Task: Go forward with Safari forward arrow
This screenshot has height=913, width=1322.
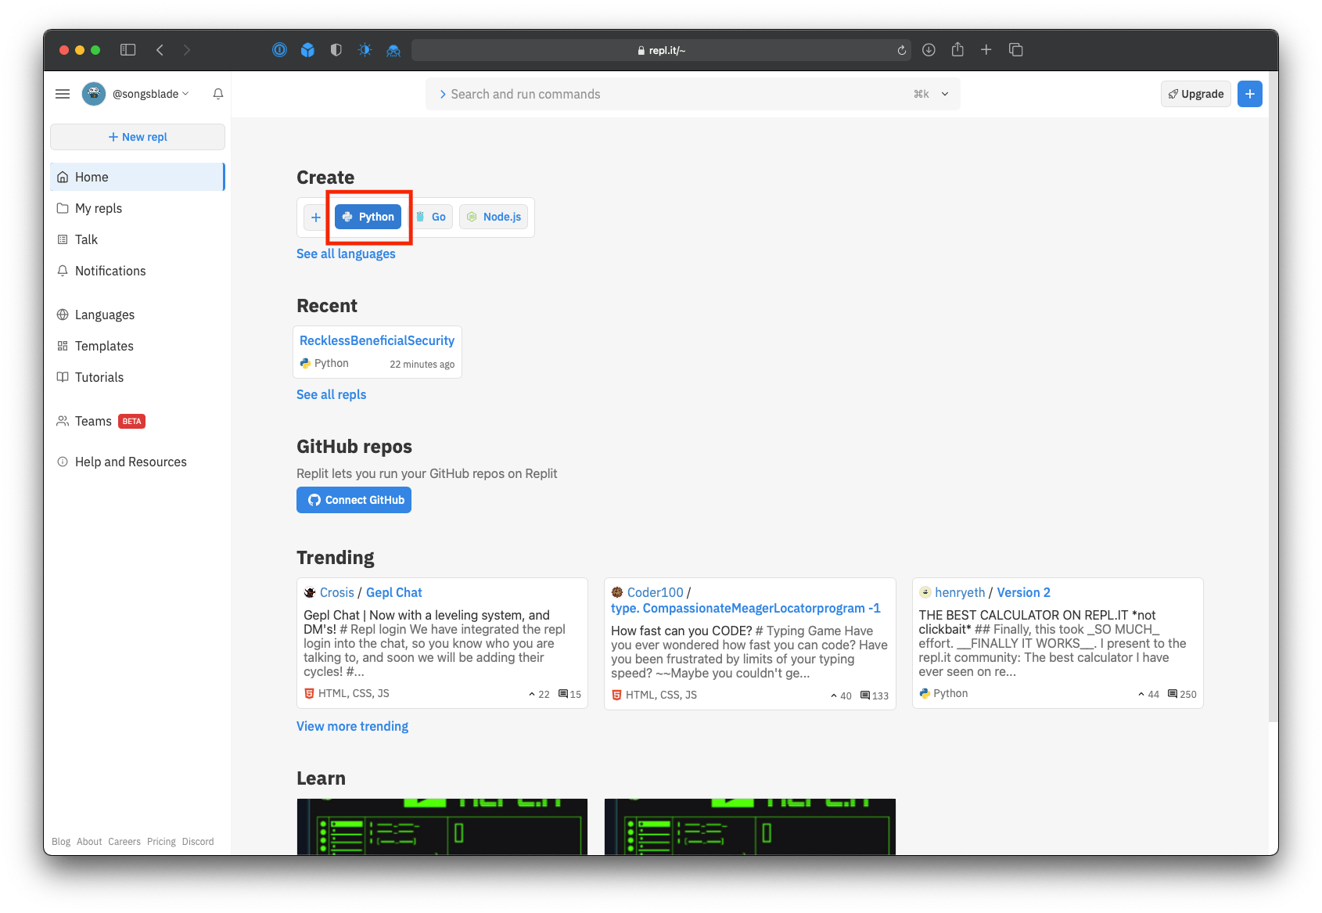Action: click(x=186, y=50)
